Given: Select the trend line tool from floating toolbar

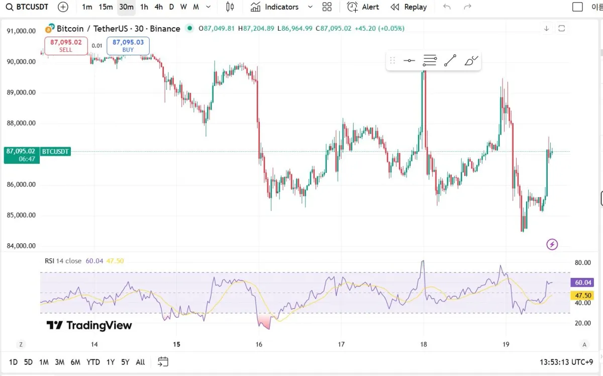Looking at the screenshot, I should [450, 60].
